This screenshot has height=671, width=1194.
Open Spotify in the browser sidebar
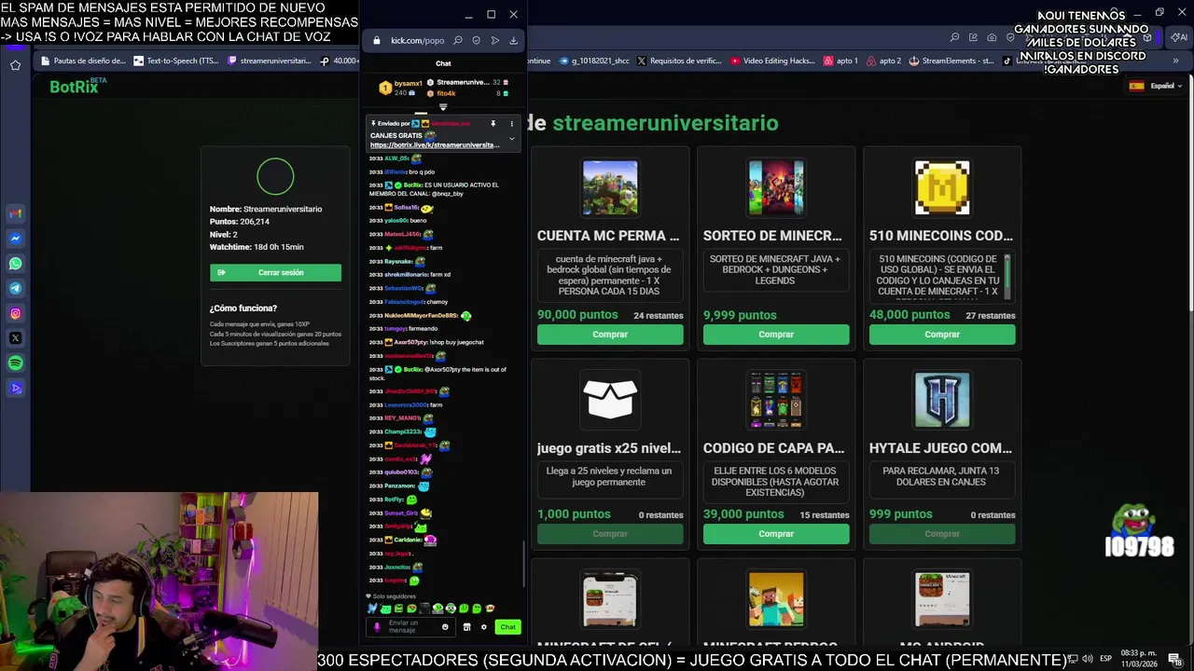tap(15, 363)
